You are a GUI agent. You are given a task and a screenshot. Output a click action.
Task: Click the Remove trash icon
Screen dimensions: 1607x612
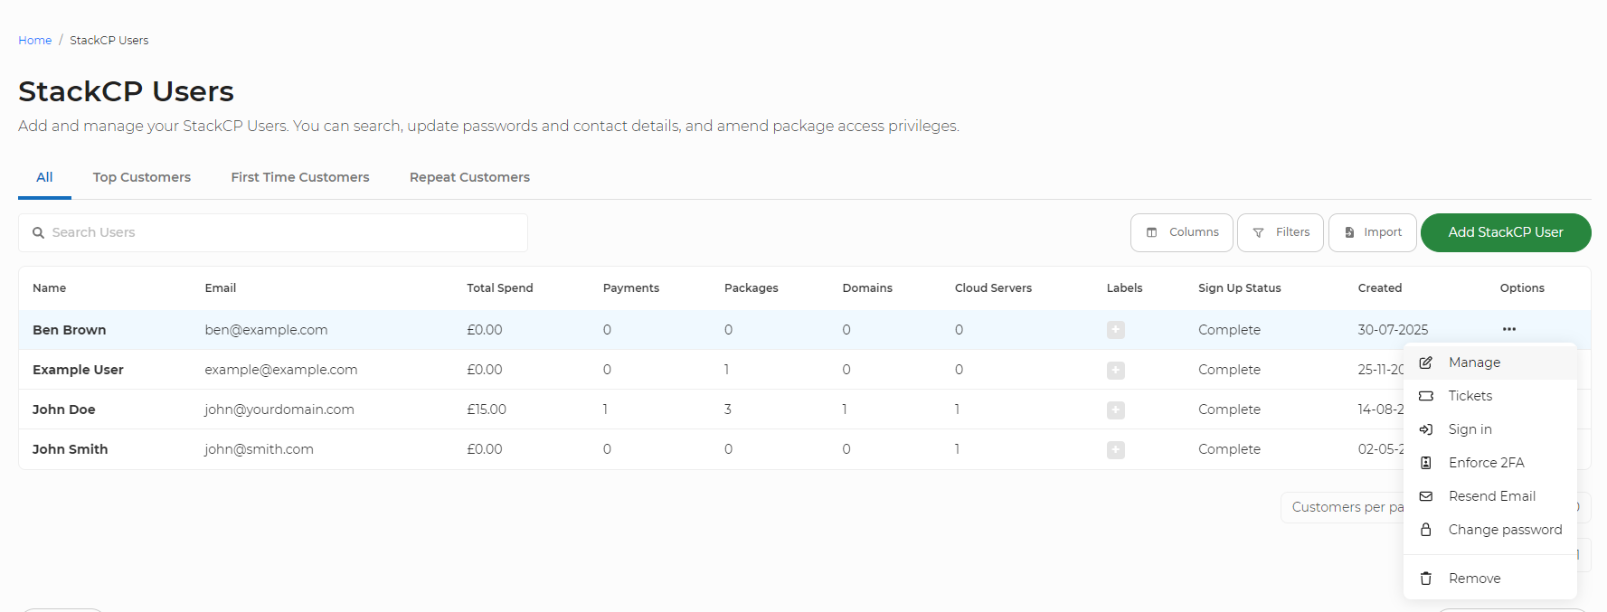click(x=1426, y=579)
